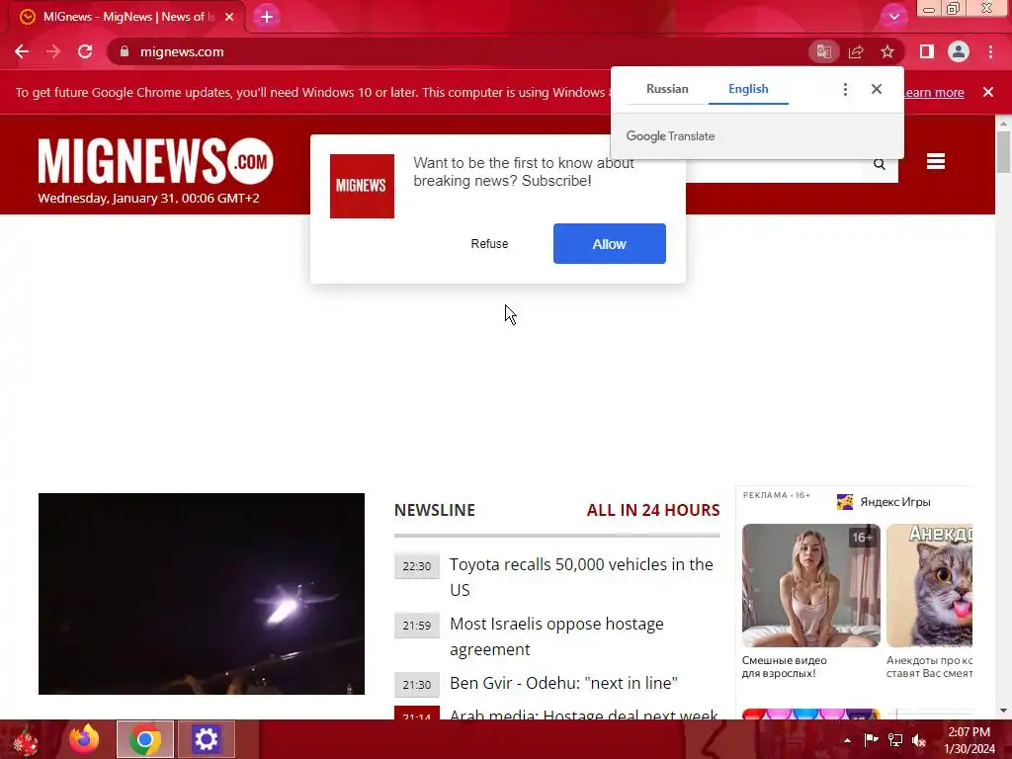
Task: Open Action Center flag icon
Action: click(871, 739)
